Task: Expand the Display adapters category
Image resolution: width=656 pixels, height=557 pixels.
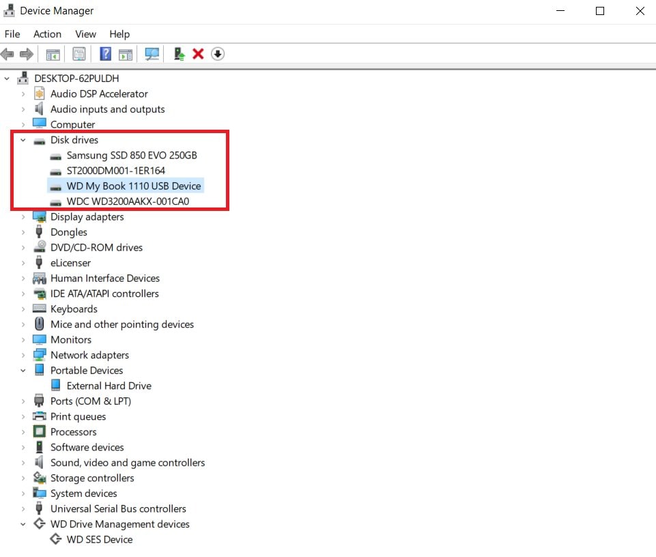Action: tap(23, 217)
